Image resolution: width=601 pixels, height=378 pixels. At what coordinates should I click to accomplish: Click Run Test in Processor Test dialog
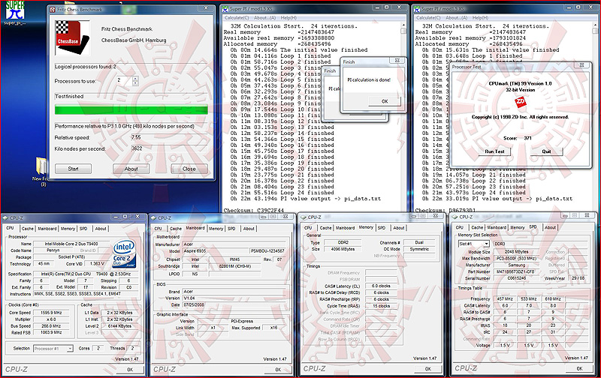[x=494, y=151]
